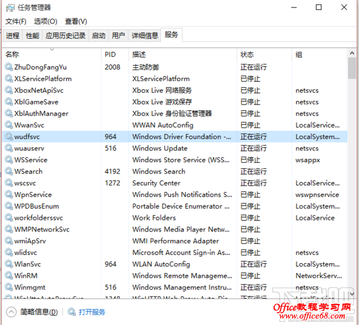Switch to the 详细信息 tab

[x=145, y=35]
